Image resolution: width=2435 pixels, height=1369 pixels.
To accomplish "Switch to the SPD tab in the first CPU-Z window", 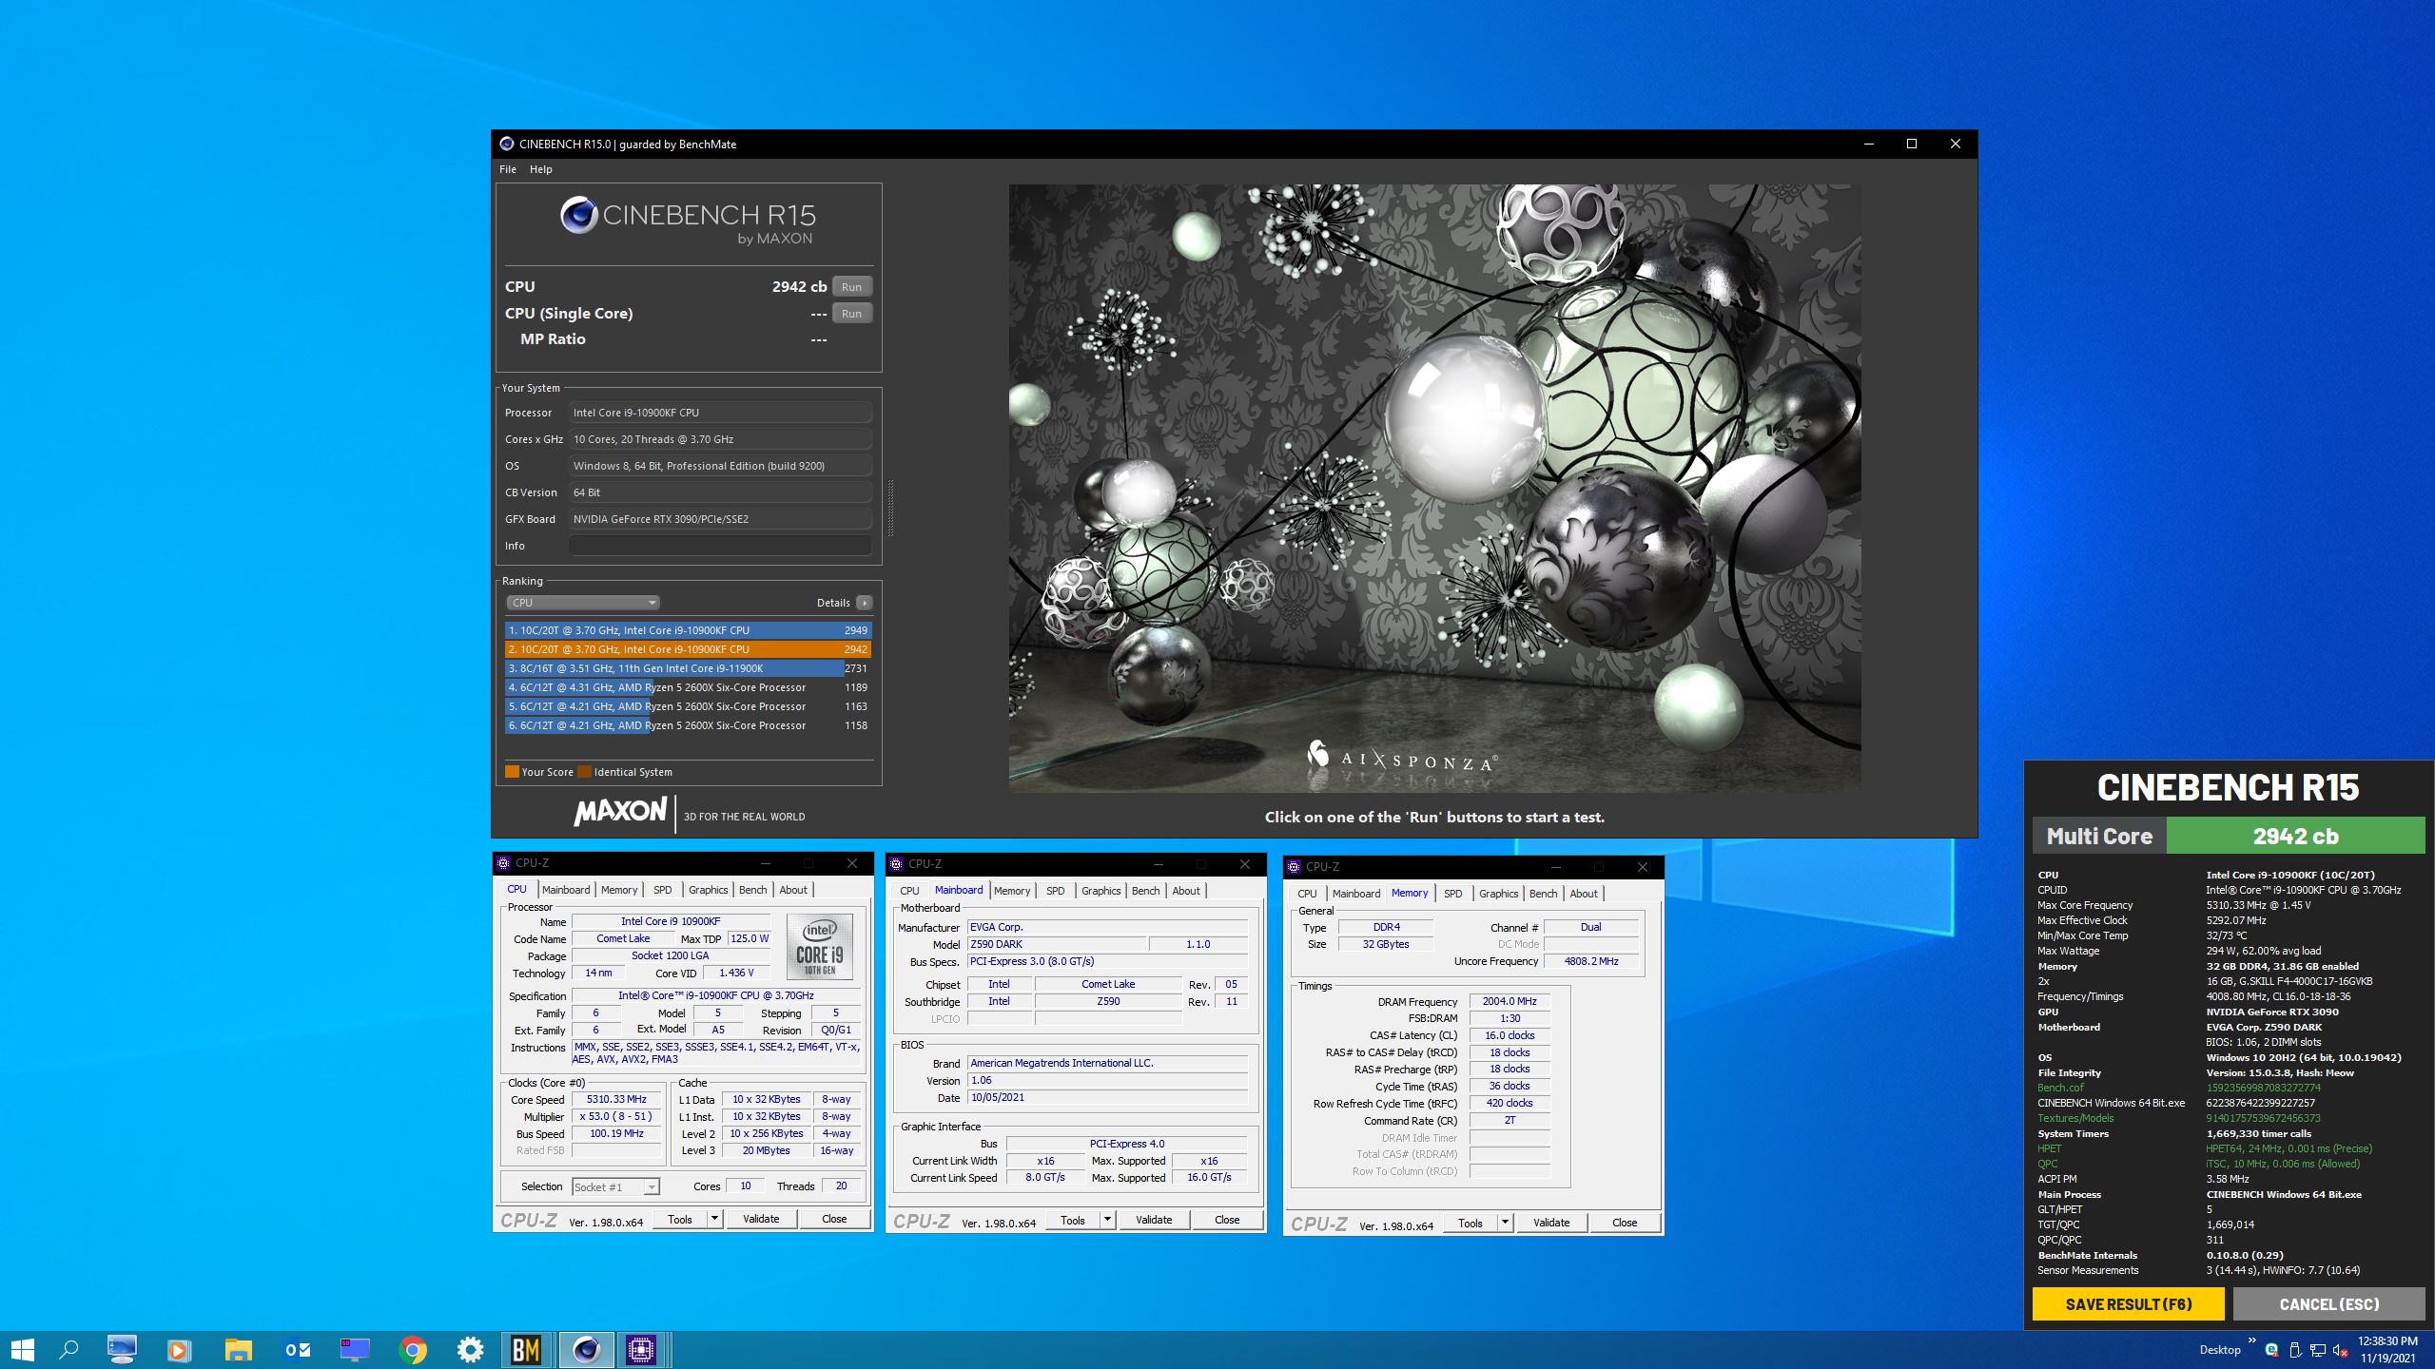I will click(x=662, y=890).
